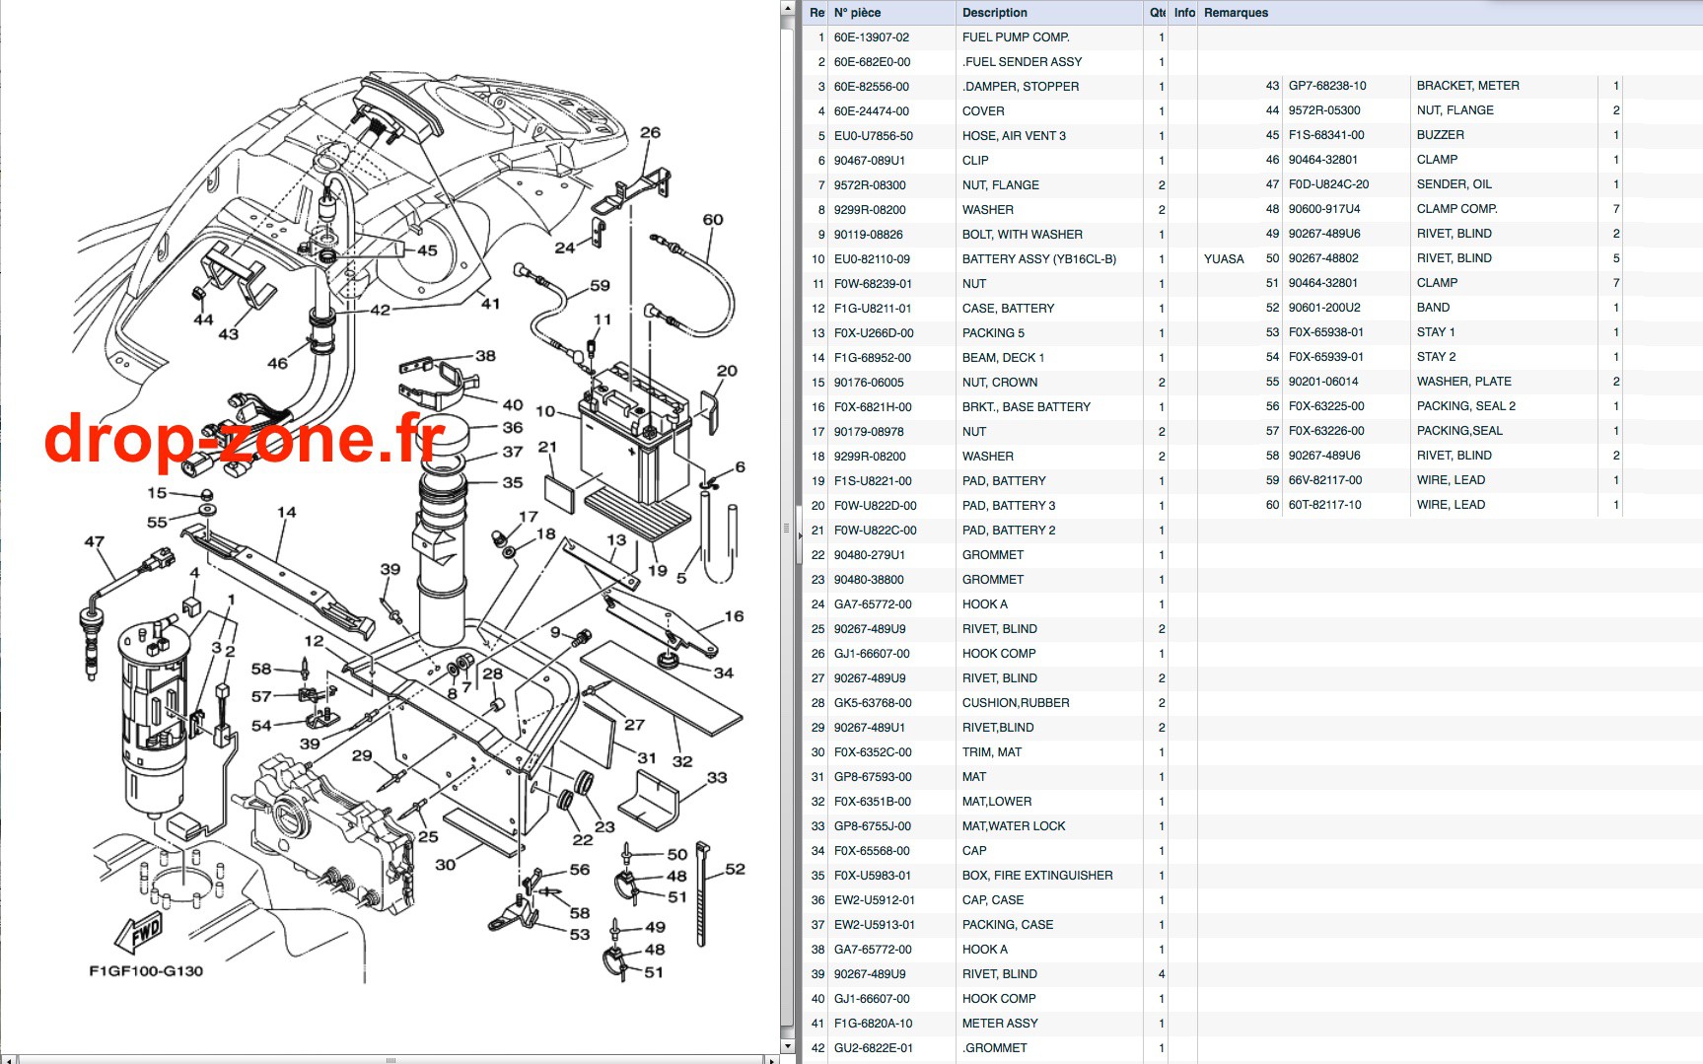Click the Remarques column header
The height and width of the screenshot is (1064, 1703).
[x=1450, y=13]
